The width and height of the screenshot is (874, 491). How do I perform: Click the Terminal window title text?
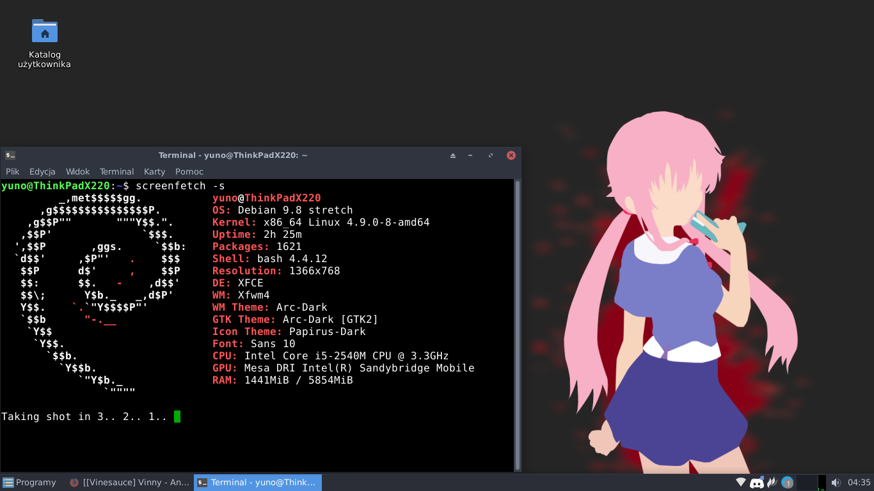click(x=233, y=155)
